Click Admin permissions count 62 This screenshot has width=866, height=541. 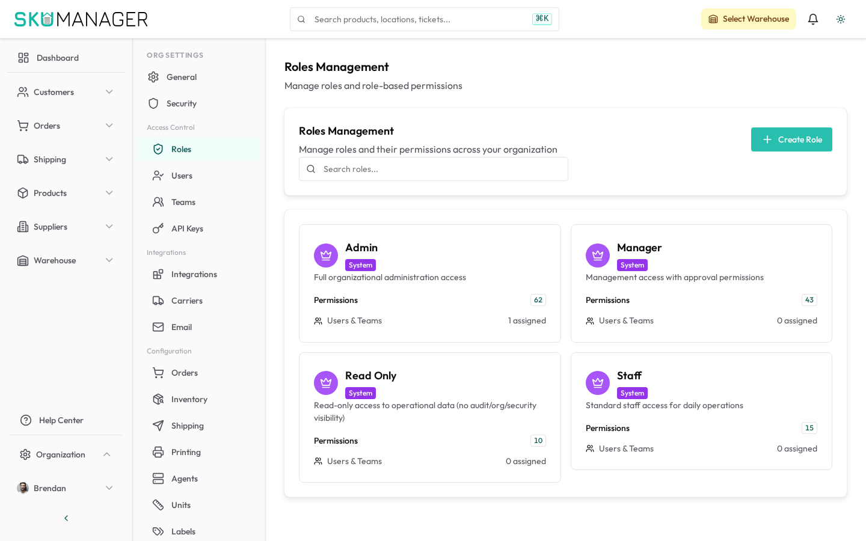(x=538, y=300)
